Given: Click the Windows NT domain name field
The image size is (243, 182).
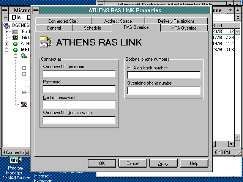Looking at the screenshot, I should click(x=79, y=120).
